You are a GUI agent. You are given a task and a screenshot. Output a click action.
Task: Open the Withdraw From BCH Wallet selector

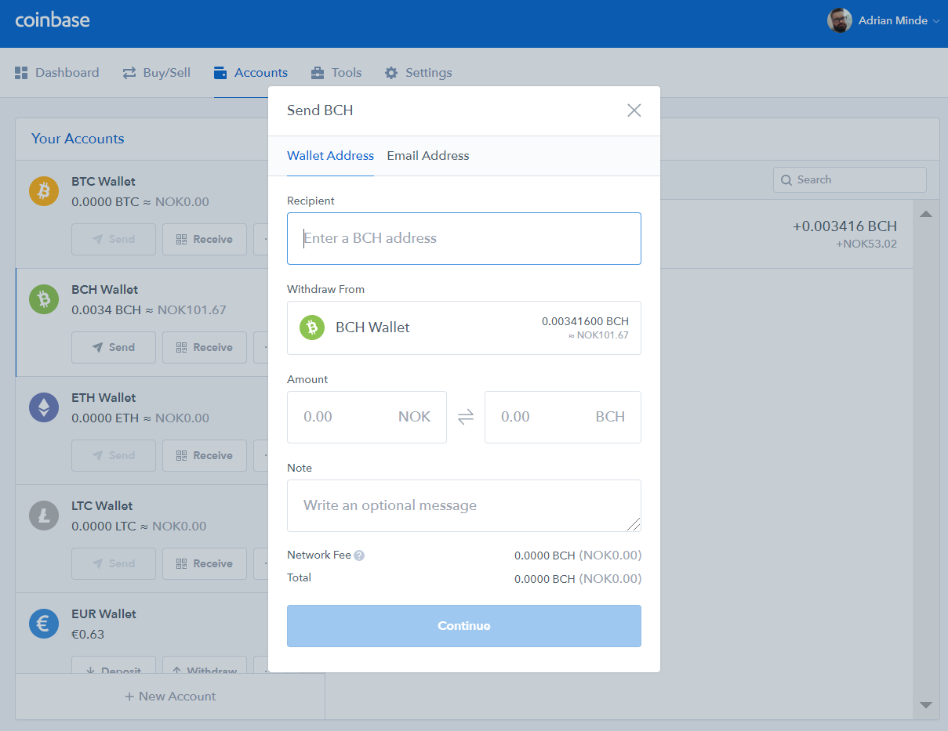[464, 328]
